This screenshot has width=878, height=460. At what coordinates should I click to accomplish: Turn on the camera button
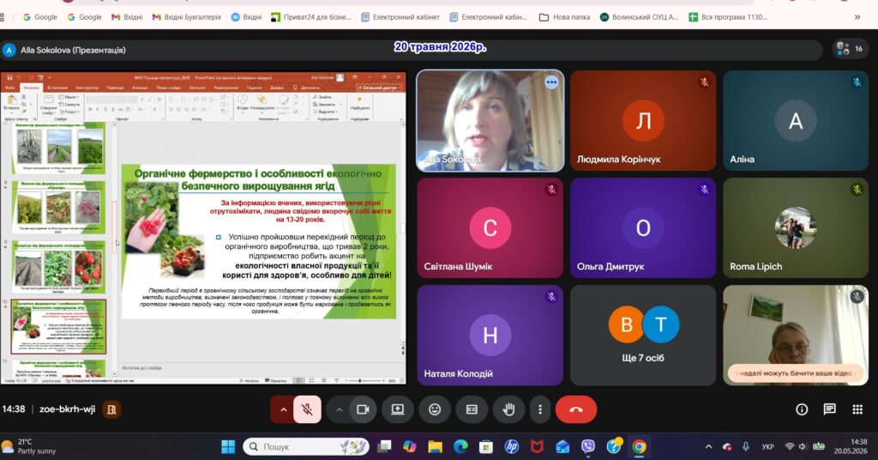coord(363,409)
